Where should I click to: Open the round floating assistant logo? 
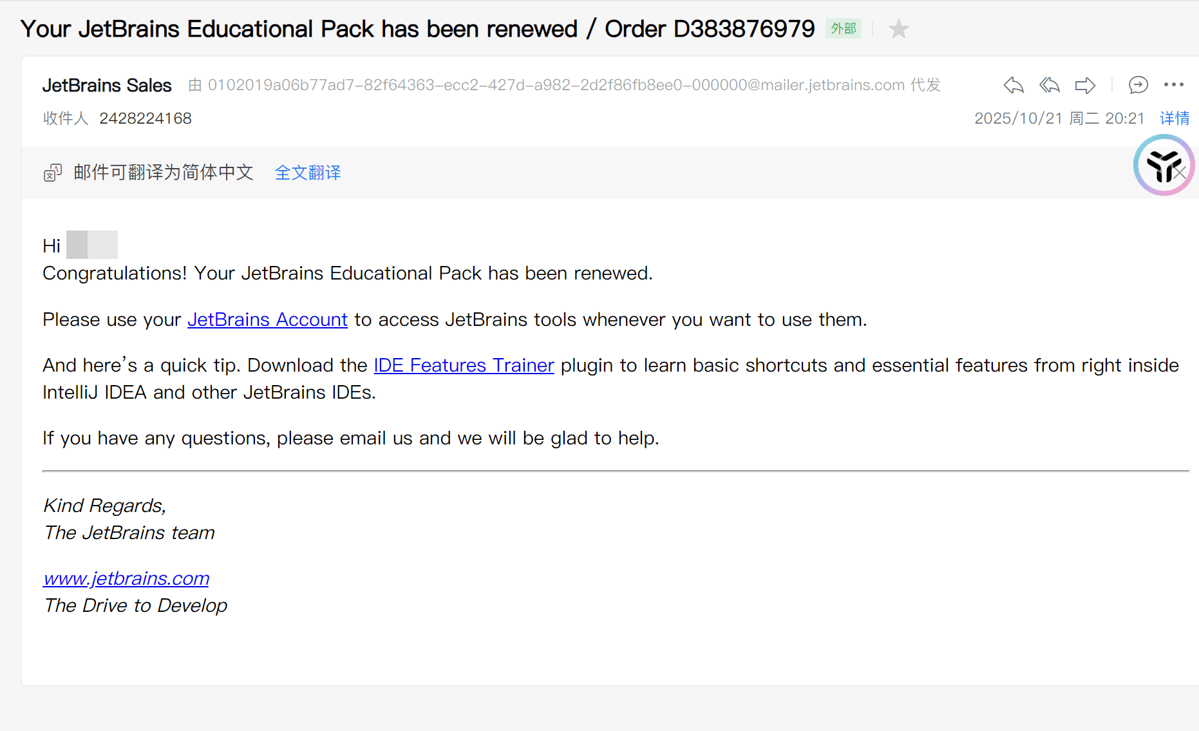coord(1159,164)
